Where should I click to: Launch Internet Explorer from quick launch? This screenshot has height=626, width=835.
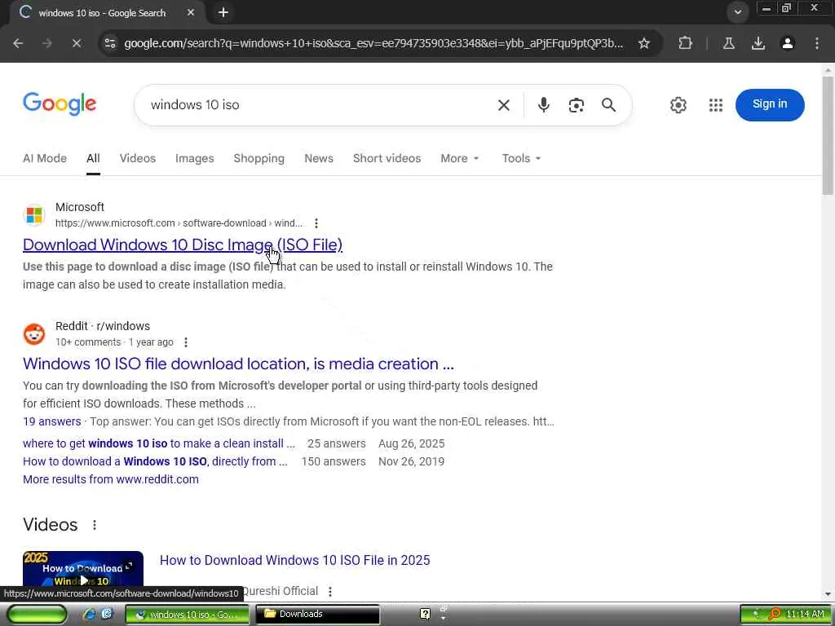(x=90, y=615)
